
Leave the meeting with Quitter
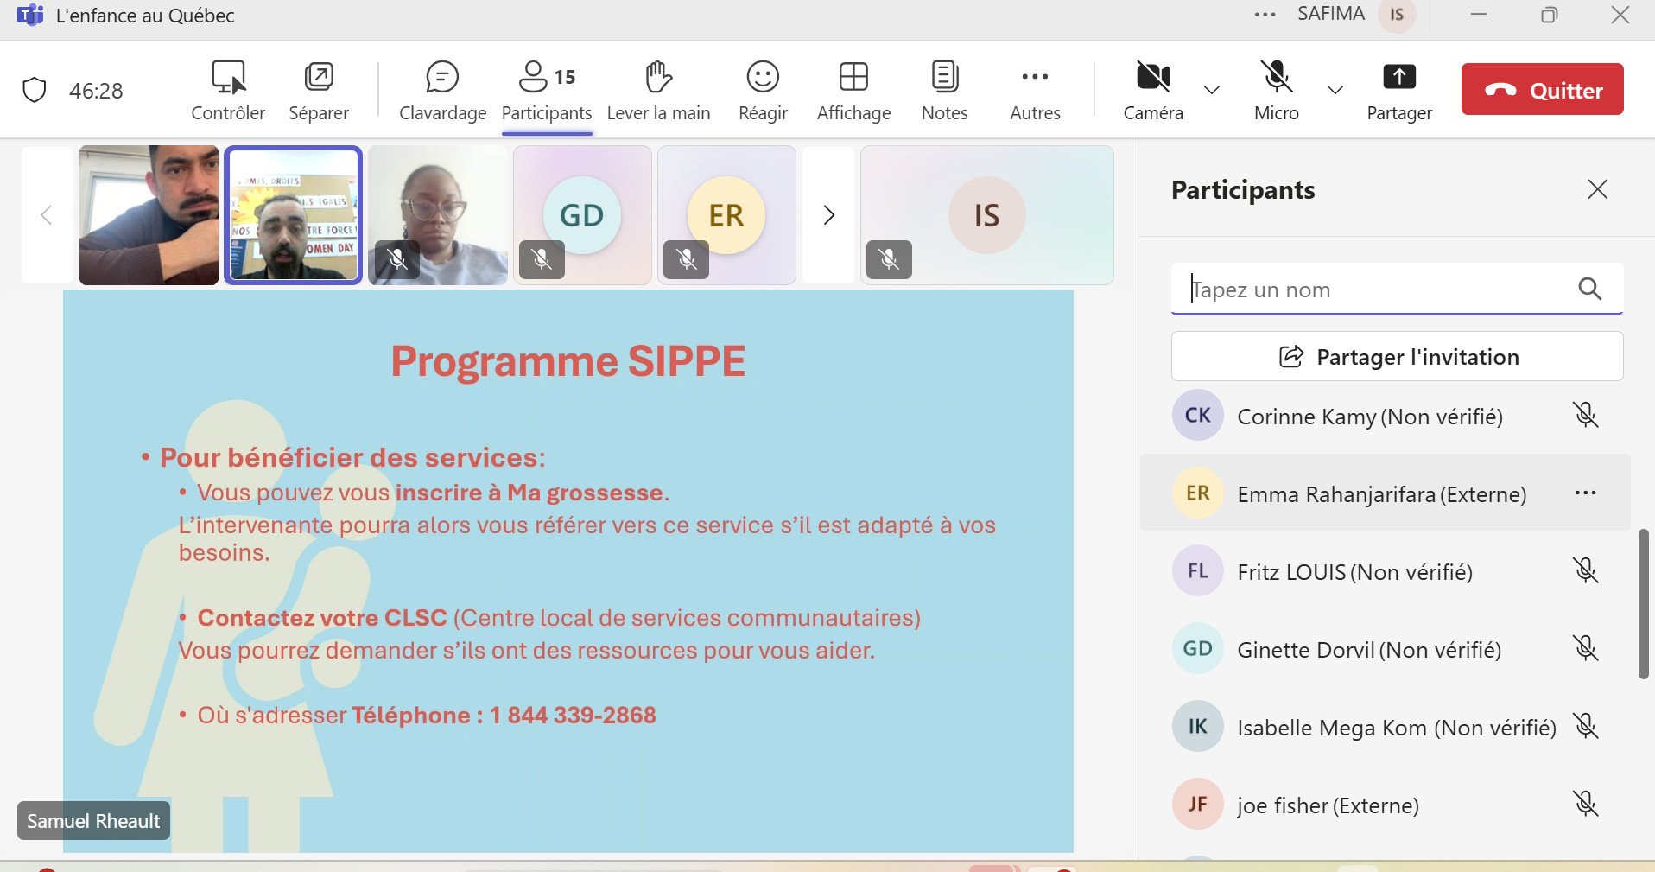[x=1543, y=89]
